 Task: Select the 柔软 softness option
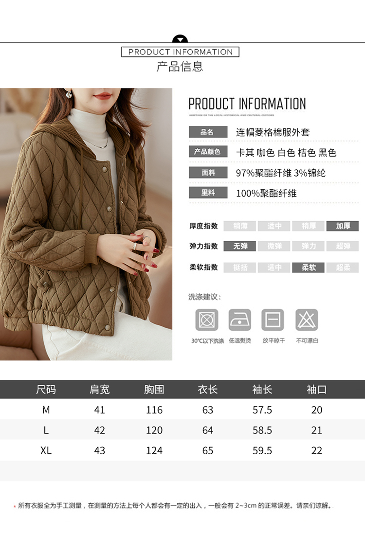pyautogui.click(x=309, y=267)
